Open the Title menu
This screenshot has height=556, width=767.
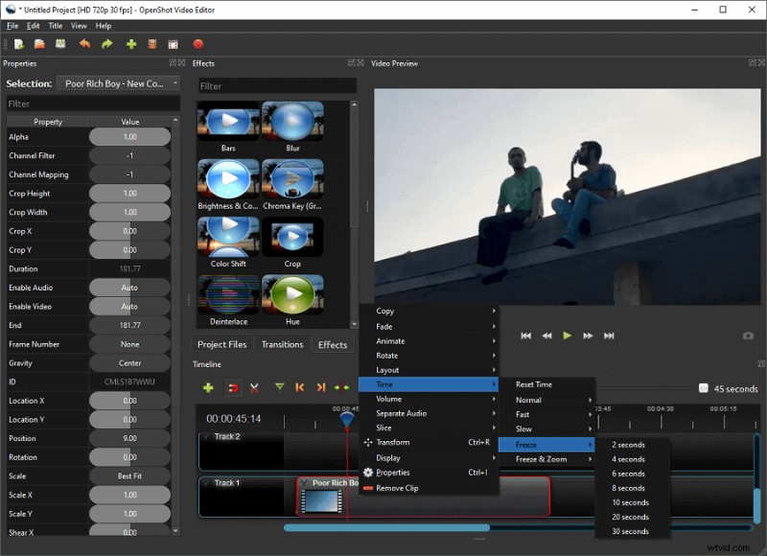coord(55,26)
